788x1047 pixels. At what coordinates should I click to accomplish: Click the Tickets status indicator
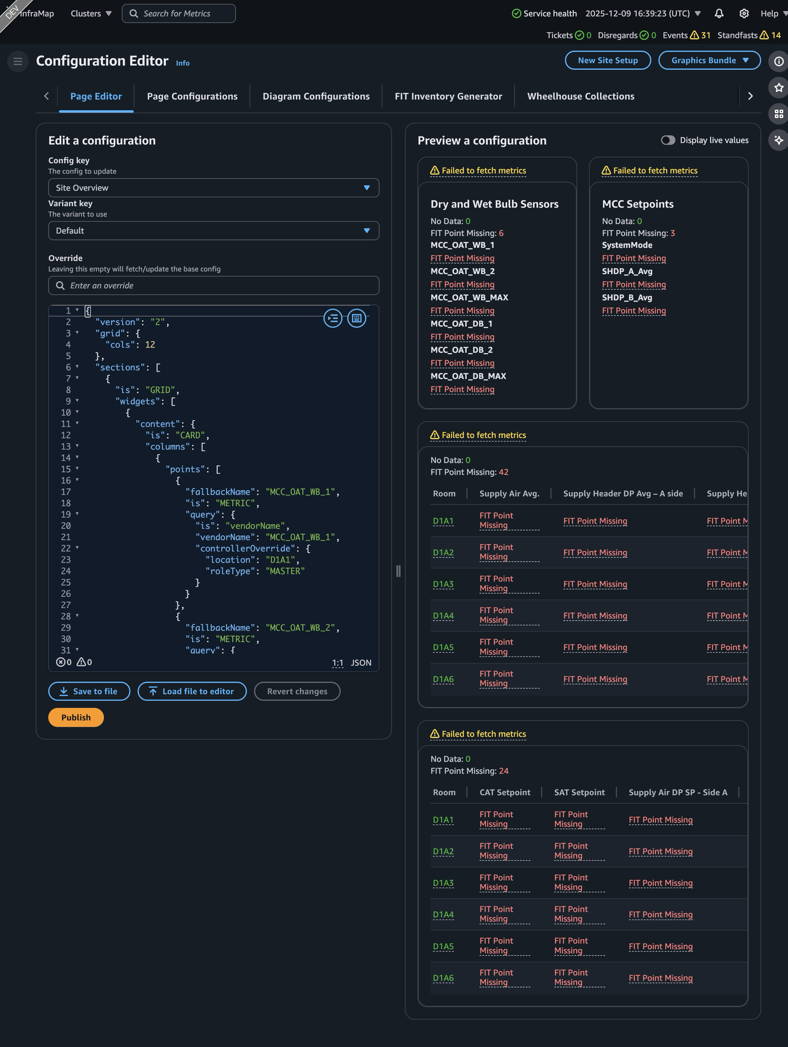pos(569,35)
